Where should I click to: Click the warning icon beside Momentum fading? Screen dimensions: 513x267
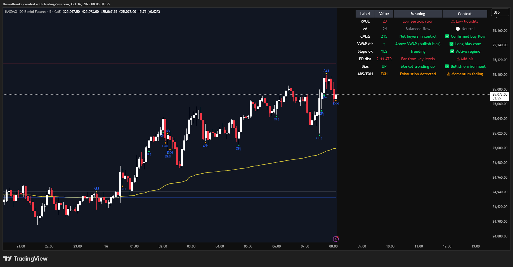pyautogui.click(x=448, y=74)
